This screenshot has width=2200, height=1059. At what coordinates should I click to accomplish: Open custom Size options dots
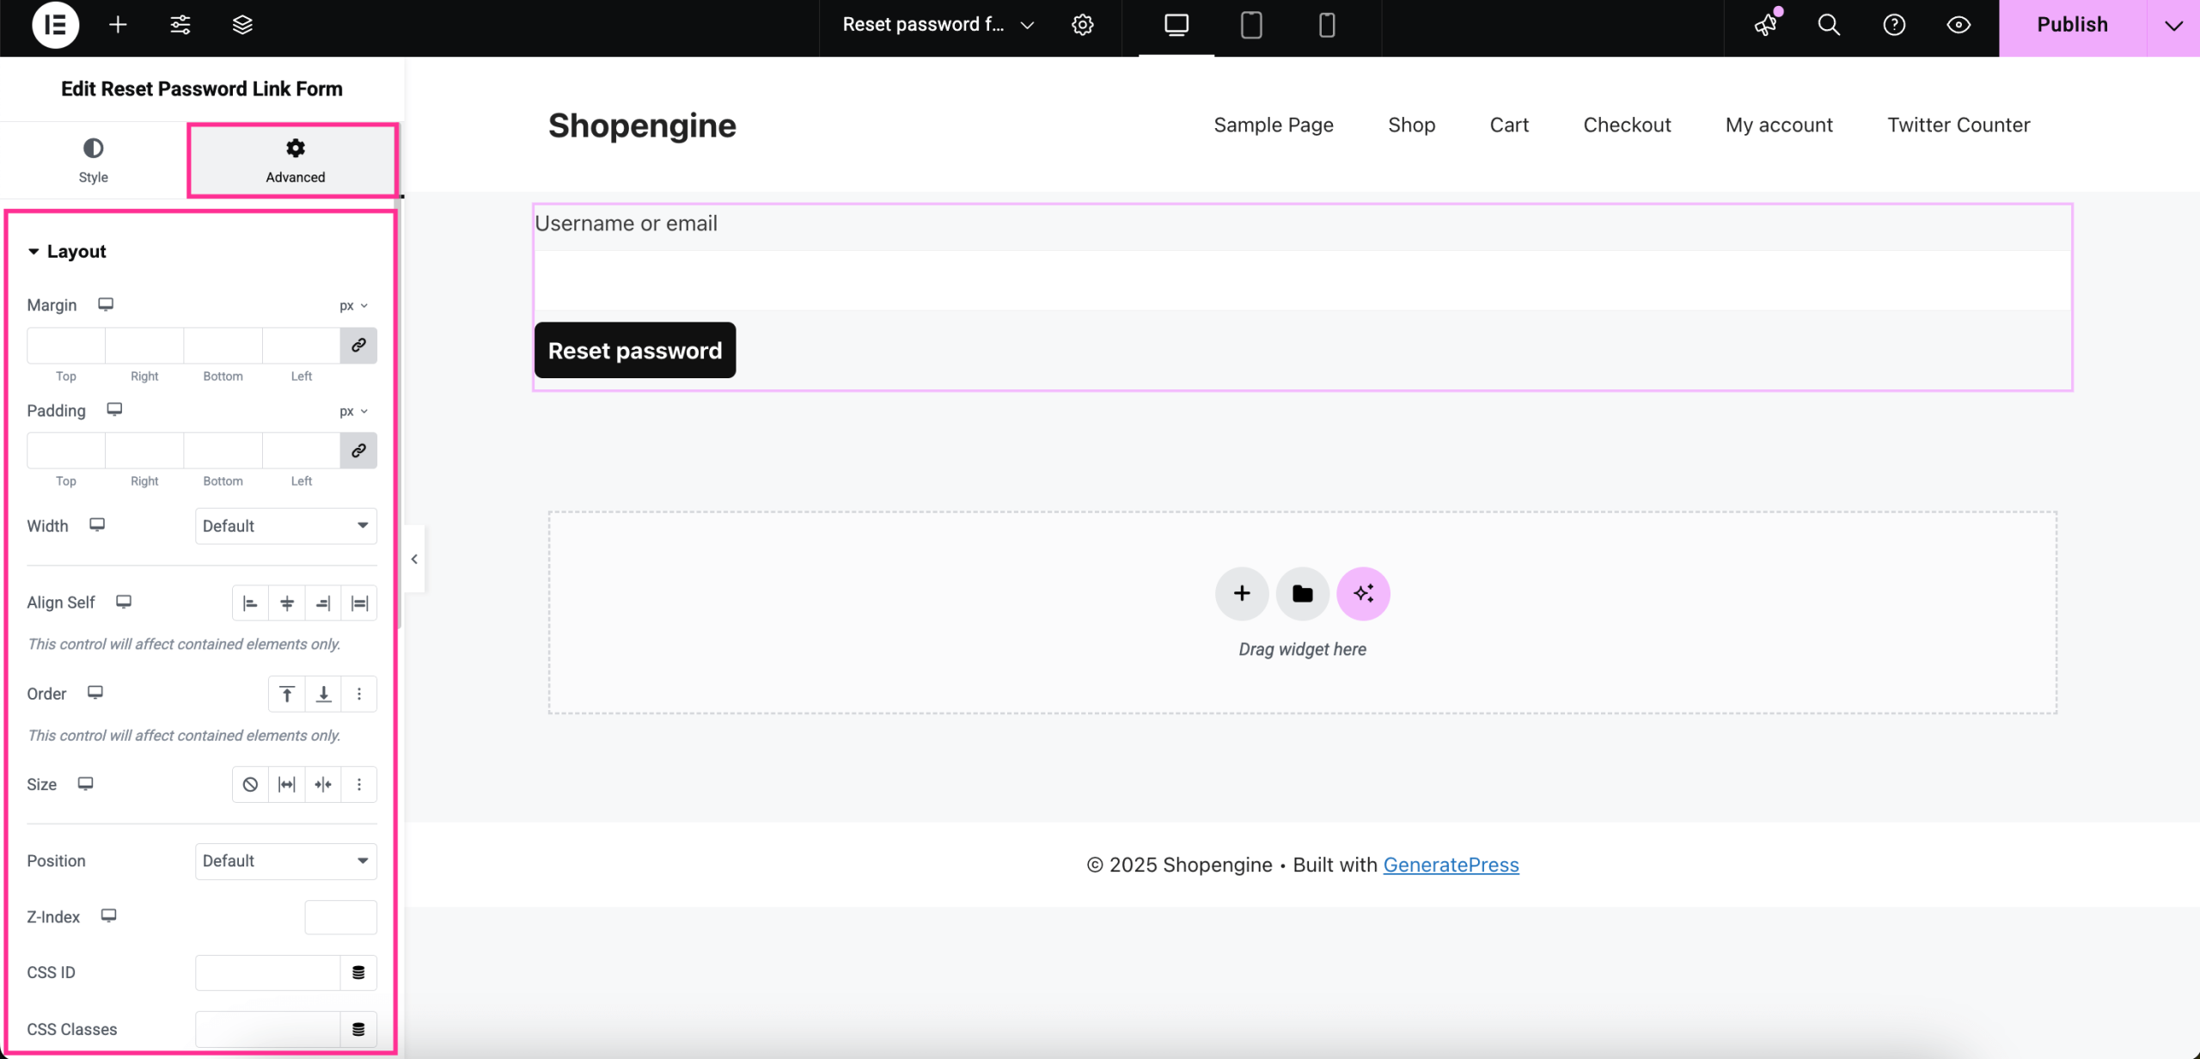tap(359, 784)
